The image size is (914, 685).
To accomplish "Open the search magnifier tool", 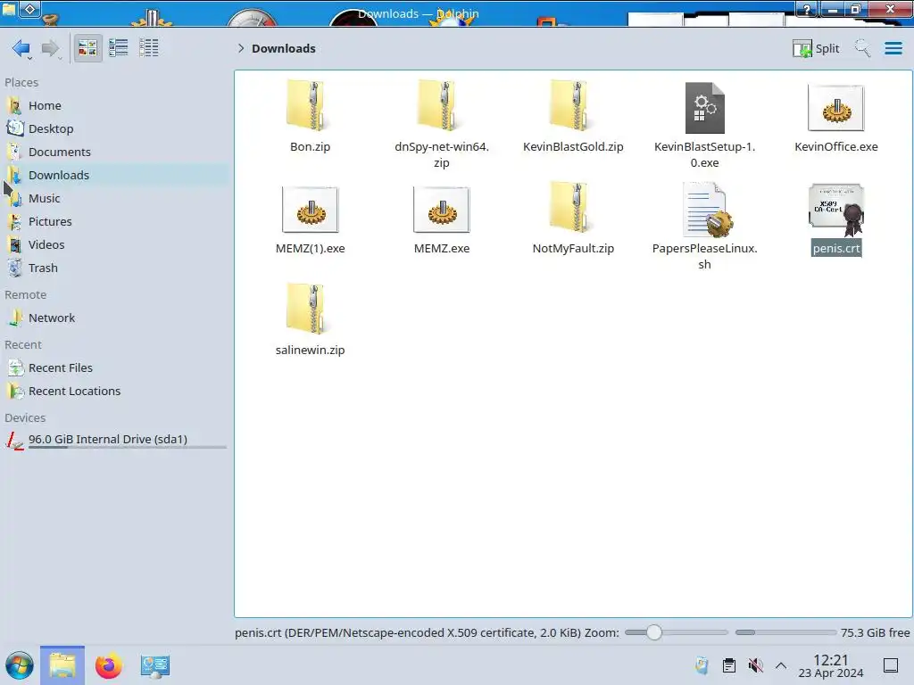I will point(862,48).
